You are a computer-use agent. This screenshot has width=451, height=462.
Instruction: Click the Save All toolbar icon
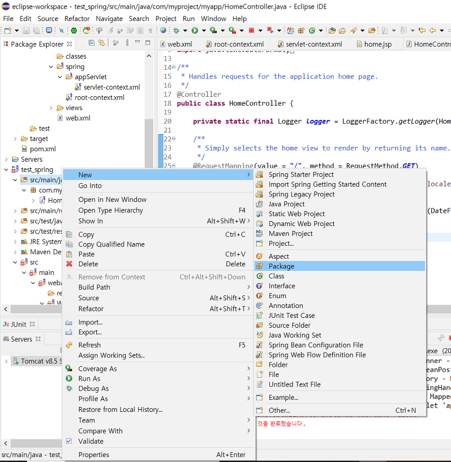click(36, 30)
